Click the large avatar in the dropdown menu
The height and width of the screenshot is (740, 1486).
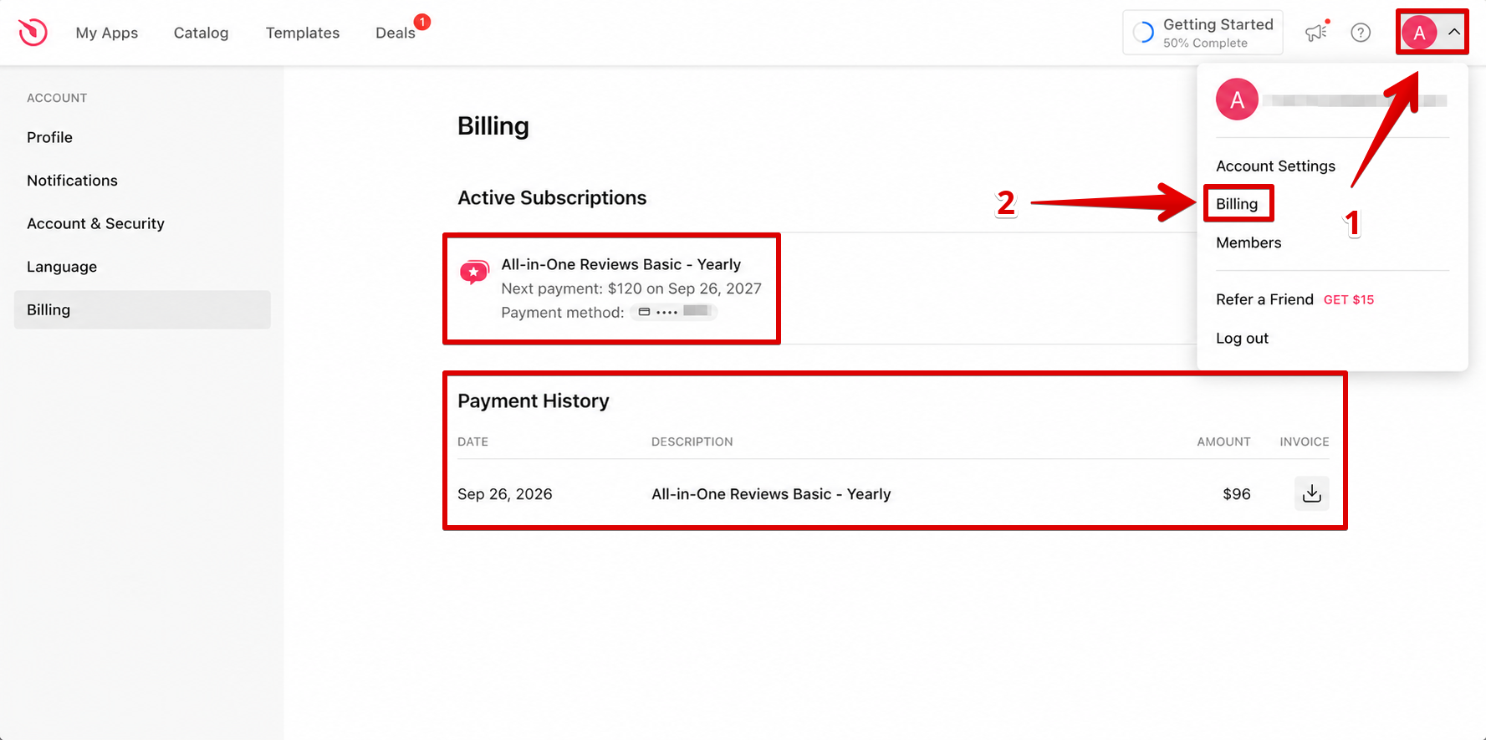coord(1237,100)
